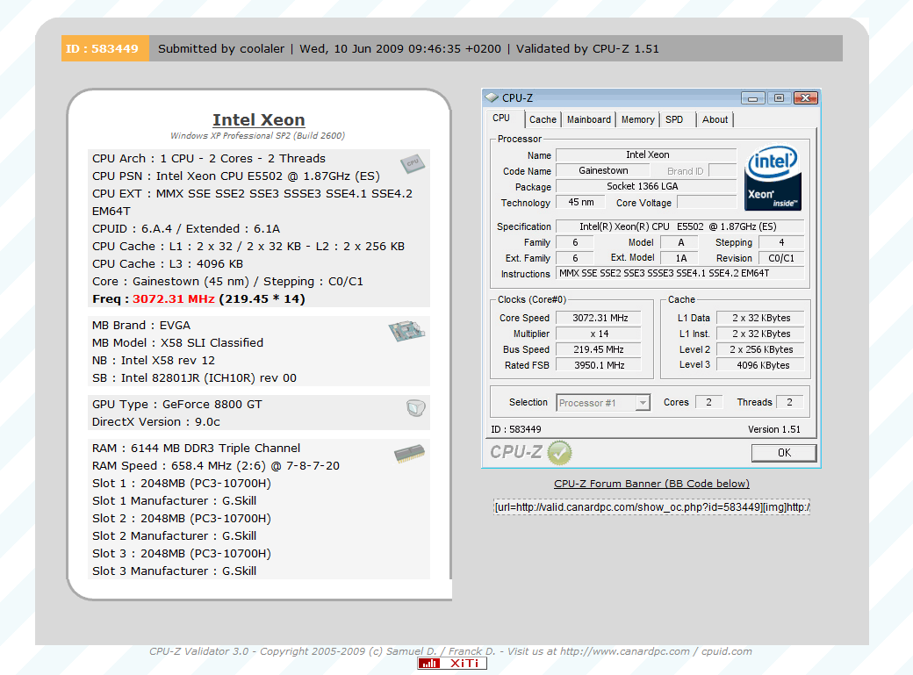
Task: Click the XiTi stats badge in the footer
Action: tap(452, 664)
